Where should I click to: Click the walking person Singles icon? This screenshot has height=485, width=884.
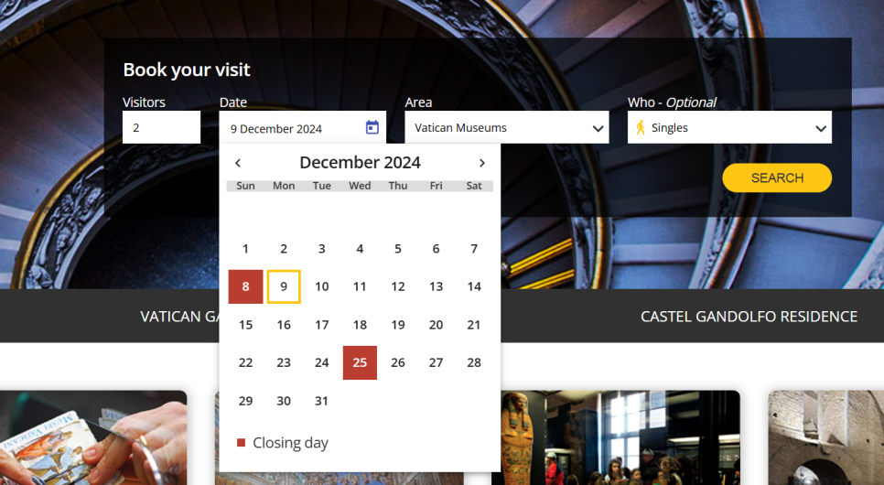pyautogui.click(x=641, y=127)
